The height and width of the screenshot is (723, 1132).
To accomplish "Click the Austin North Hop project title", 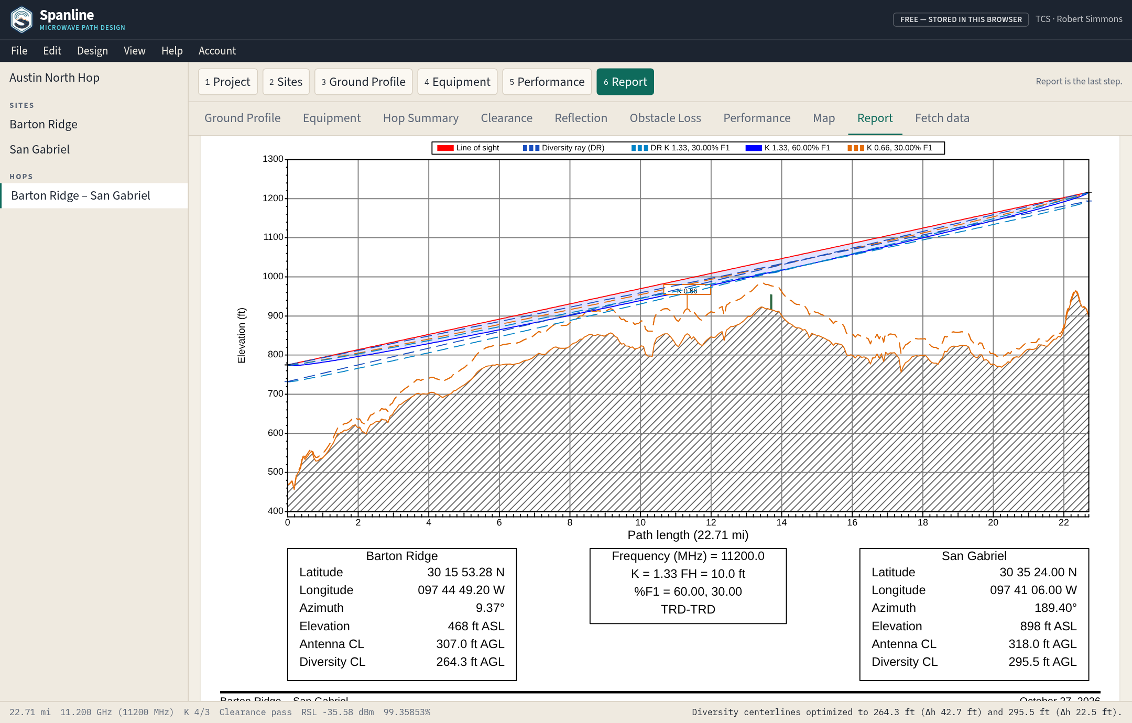I will [x=55, y=78].
